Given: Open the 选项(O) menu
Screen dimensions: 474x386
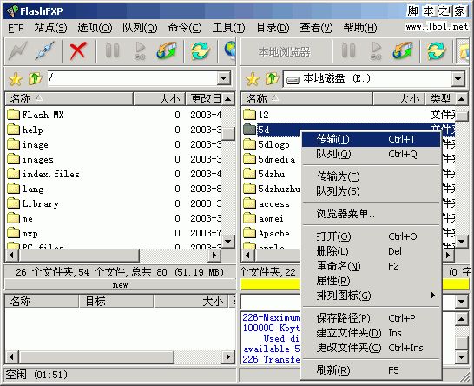Looking at the screenshot, I should [x=95, y=28].
